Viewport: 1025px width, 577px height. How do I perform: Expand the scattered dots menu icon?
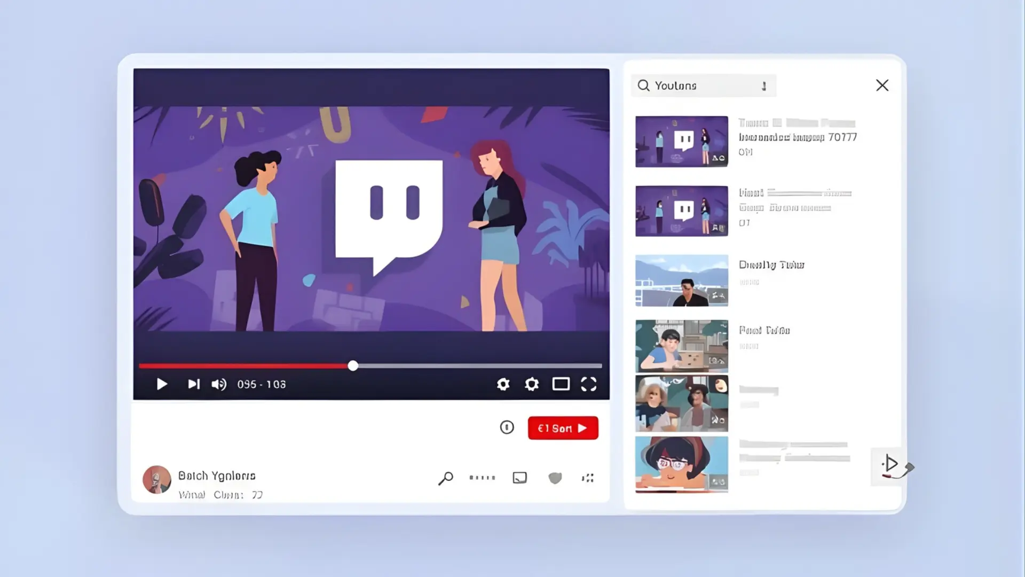tap(588, 478)
